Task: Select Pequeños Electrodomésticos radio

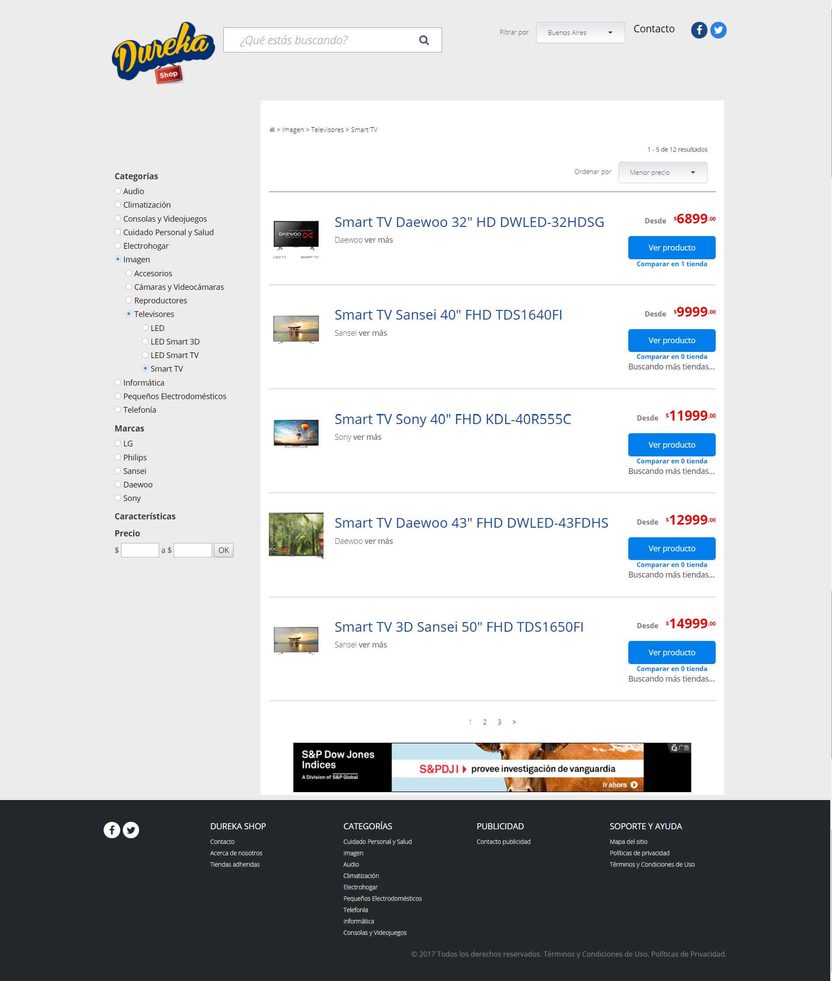Action: pos(118,396)
